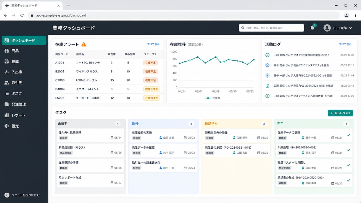The height and width of the screenshot is (203, 361).
Task: Click 鈴木 花子 on 発注データの確認 card
Action: point(169,153)
